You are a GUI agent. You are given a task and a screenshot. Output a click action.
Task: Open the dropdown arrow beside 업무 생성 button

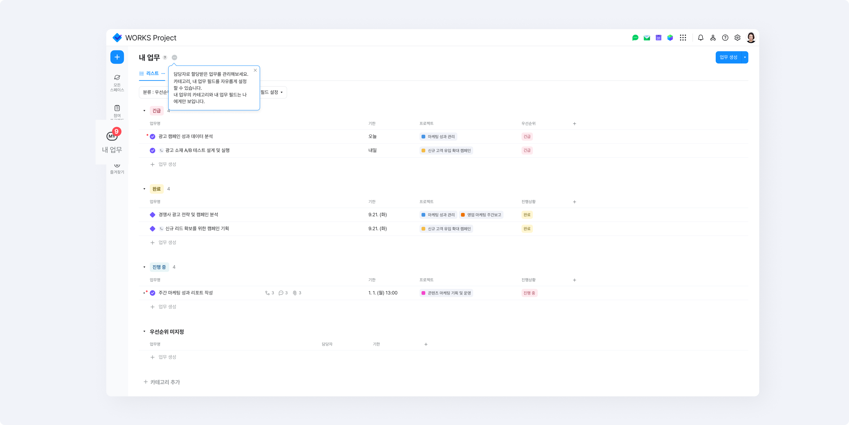point(745,57)
